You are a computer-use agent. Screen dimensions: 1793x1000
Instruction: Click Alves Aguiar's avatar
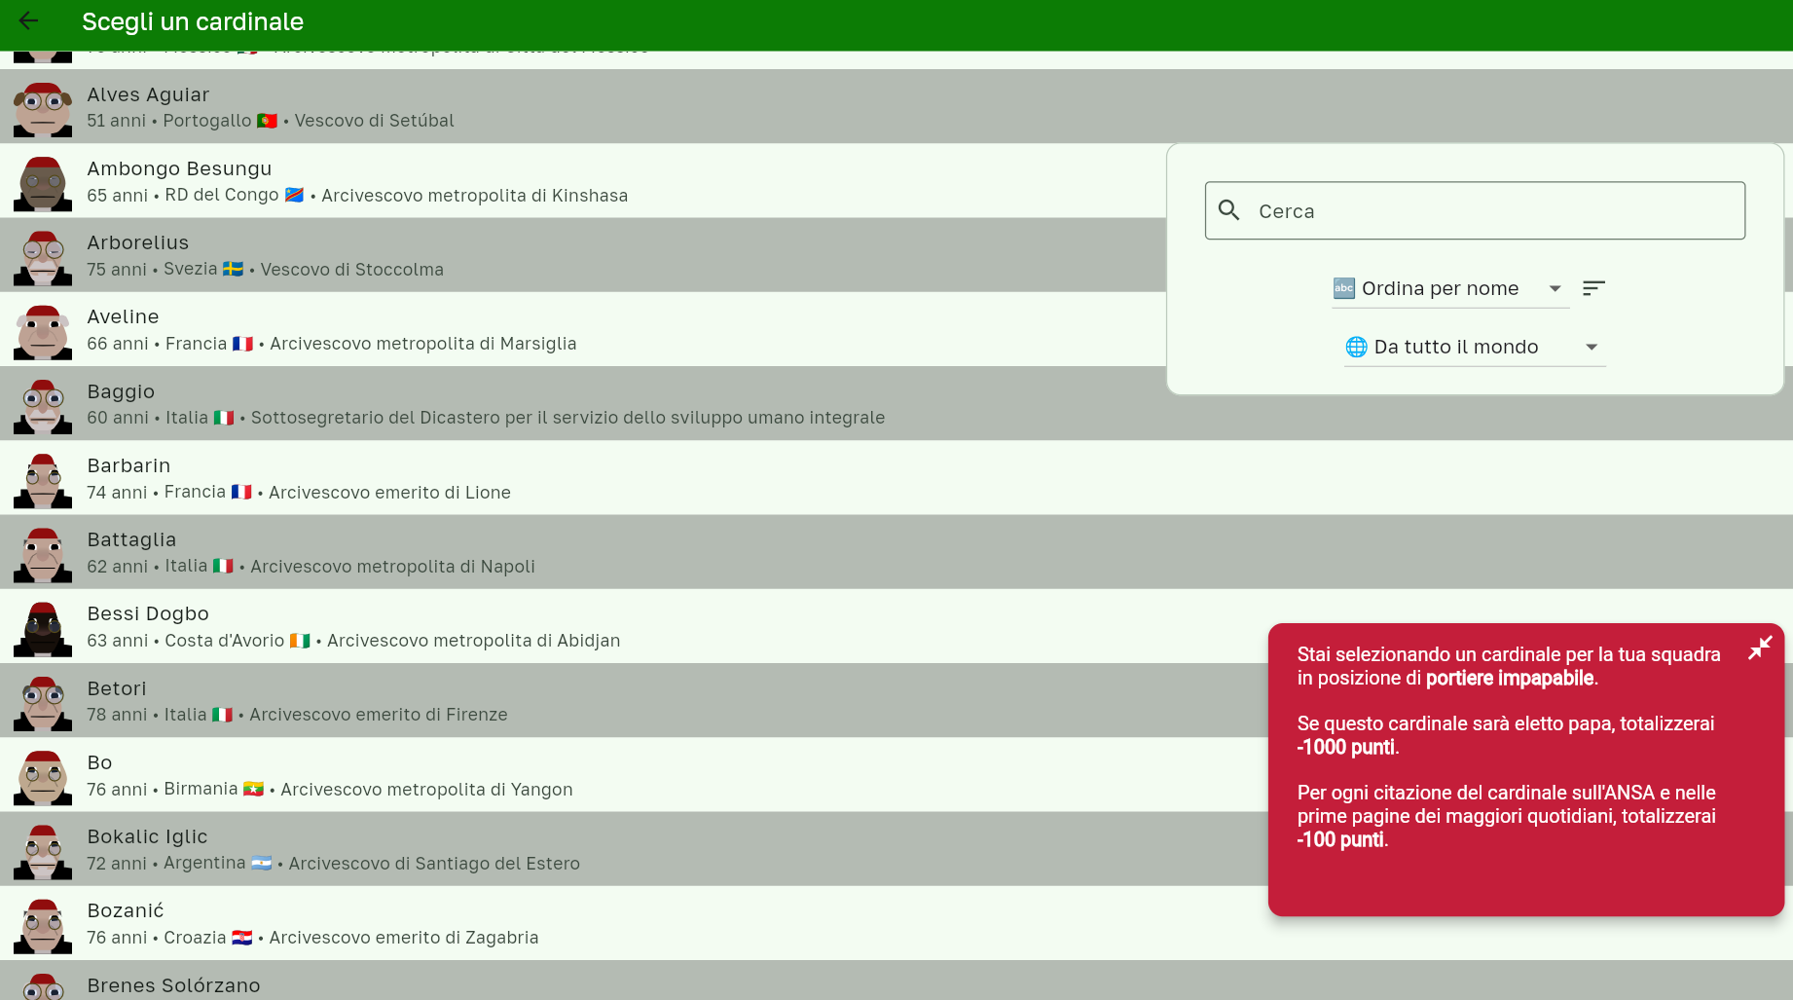point(43,107)
